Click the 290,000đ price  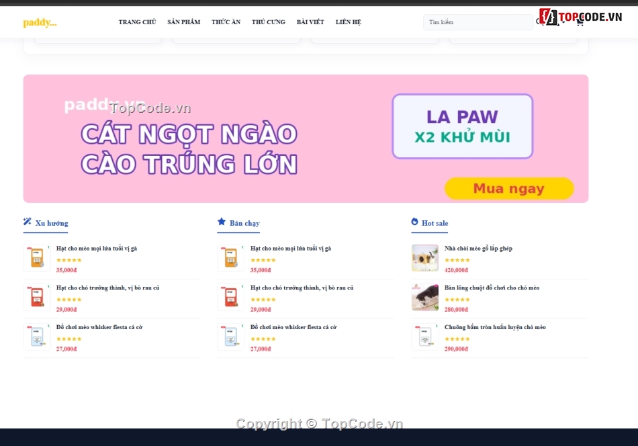[456, 349]
